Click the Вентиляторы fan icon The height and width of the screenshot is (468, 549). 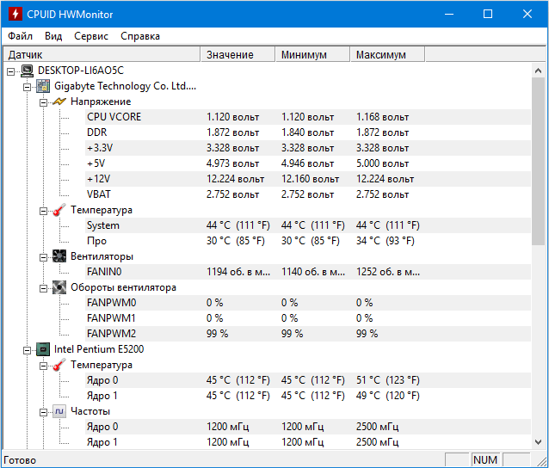[x=59, y=256]
